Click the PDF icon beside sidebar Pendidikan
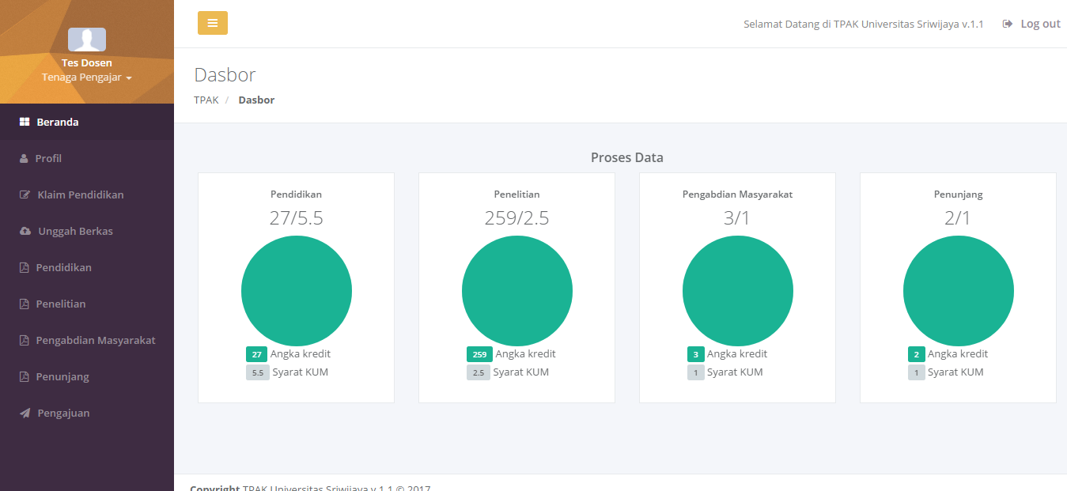Screen dimensions: 1067x491 pos(24,267)
